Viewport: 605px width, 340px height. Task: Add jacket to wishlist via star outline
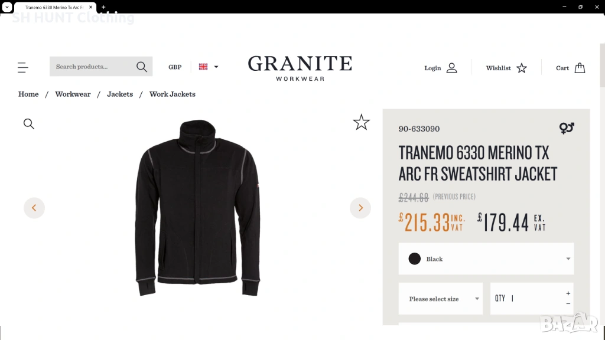(361, 122)
